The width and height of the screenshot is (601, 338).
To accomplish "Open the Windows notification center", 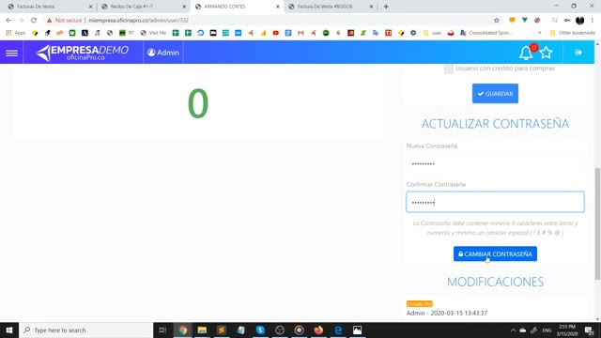I will click(590, 330).
